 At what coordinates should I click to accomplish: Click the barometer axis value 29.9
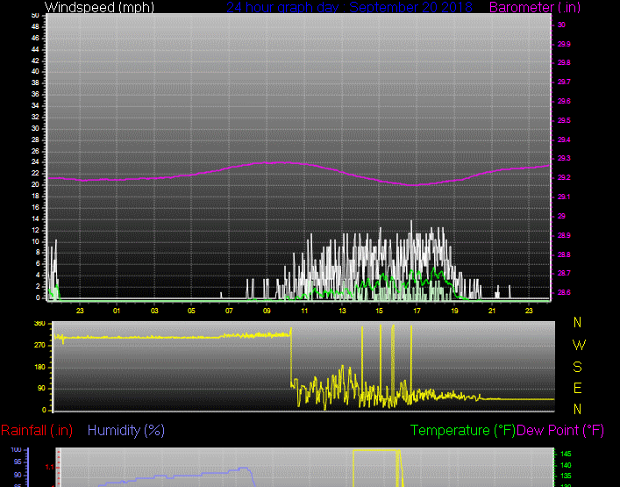coord(564,44)
